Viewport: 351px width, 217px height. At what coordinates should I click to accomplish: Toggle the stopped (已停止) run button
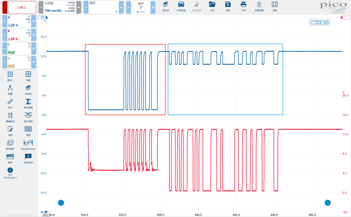(x=19, y=7)
